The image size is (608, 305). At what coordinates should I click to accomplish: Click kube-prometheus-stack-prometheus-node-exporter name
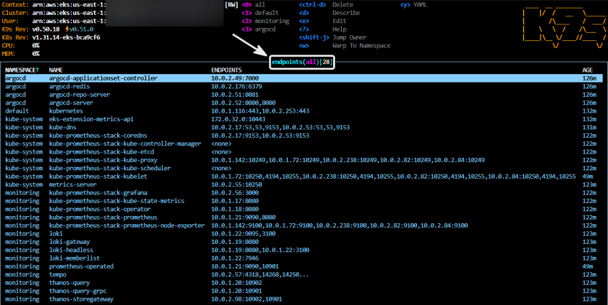pos(127,225)
